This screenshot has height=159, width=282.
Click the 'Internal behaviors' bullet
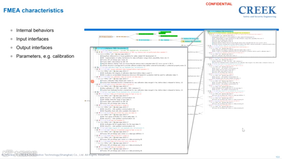(x=35, y=30)
